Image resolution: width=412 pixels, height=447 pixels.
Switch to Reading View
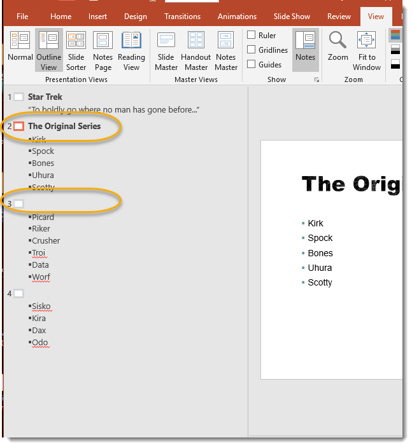131,50
